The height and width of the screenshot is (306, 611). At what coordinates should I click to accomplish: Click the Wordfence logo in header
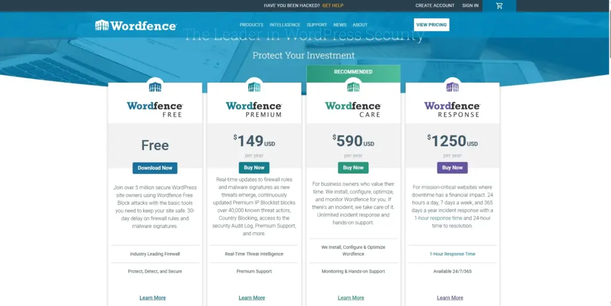(135, 26)
